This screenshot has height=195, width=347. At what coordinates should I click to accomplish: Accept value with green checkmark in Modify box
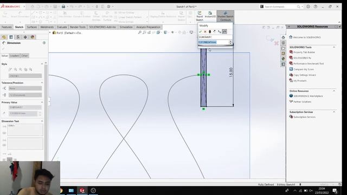tap(200, 31)
